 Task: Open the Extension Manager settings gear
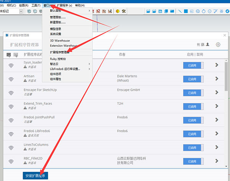218,44
